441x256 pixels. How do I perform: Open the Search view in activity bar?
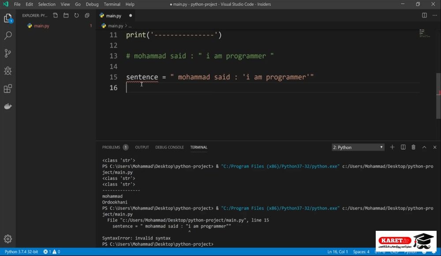click(x=8, y=35)
